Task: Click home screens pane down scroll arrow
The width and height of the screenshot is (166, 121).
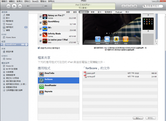Action: 156,44
